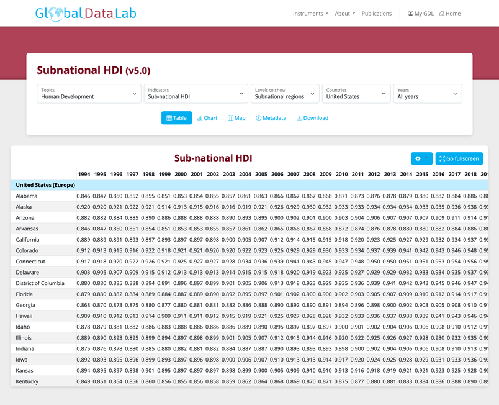This screenshot has width=499, height=405.
Task: Expand the Topics dropdown
Action: click(x=89, y=94)
